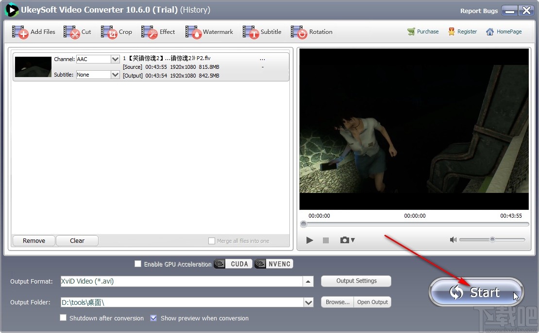Click Report Bugs in title bar
Viewport: 539px width, 333px height.
click(x=479, y=11)
